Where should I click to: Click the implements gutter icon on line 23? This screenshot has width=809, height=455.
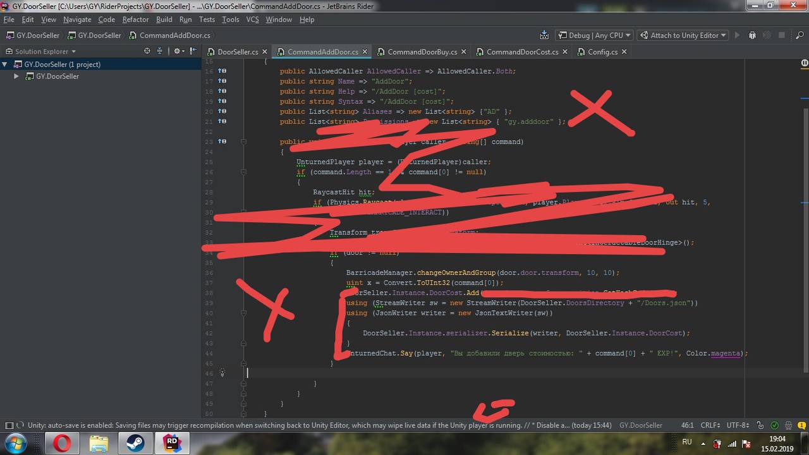point(222,142)
